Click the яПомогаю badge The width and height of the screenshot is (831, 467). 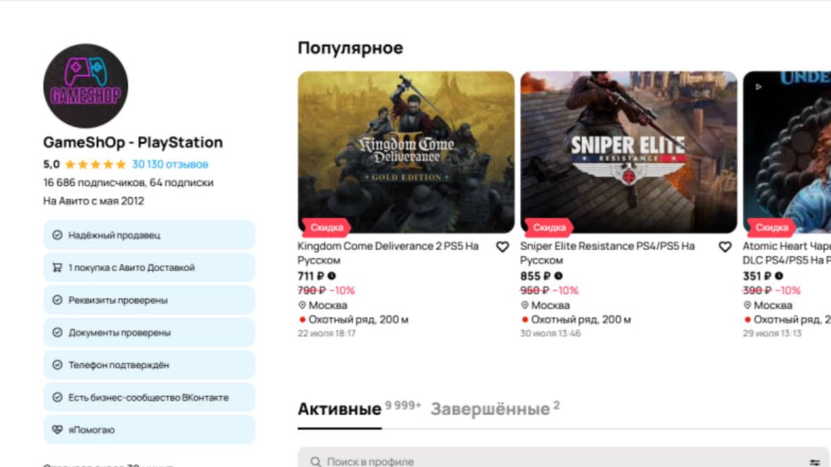[148, 430]
